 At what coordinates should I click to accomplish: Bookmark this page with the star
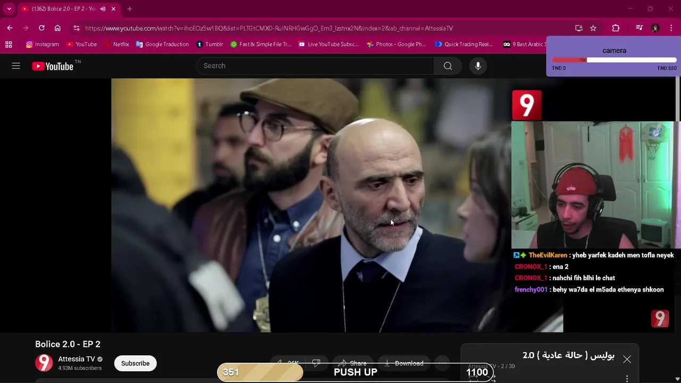point(593,28)
